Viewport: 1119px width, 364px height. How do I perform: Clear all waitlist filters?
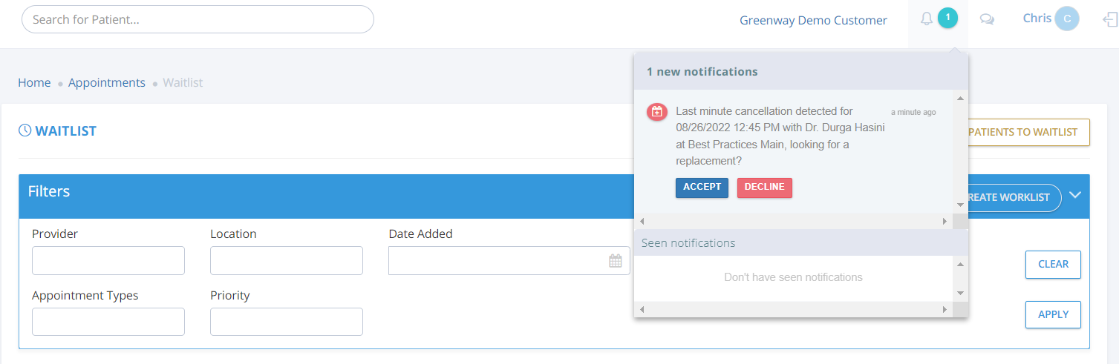(1053, 265)
